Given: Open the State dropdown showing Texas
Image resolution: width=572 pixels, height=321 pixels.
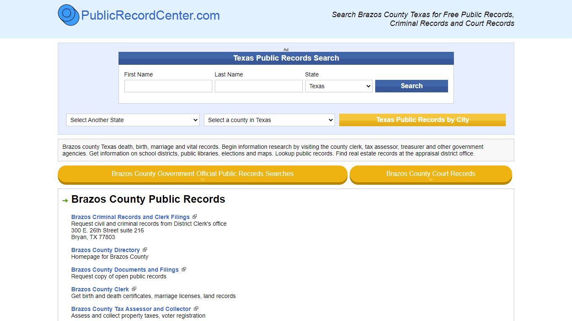Looking at the screenshot, I should click(339, 86).
